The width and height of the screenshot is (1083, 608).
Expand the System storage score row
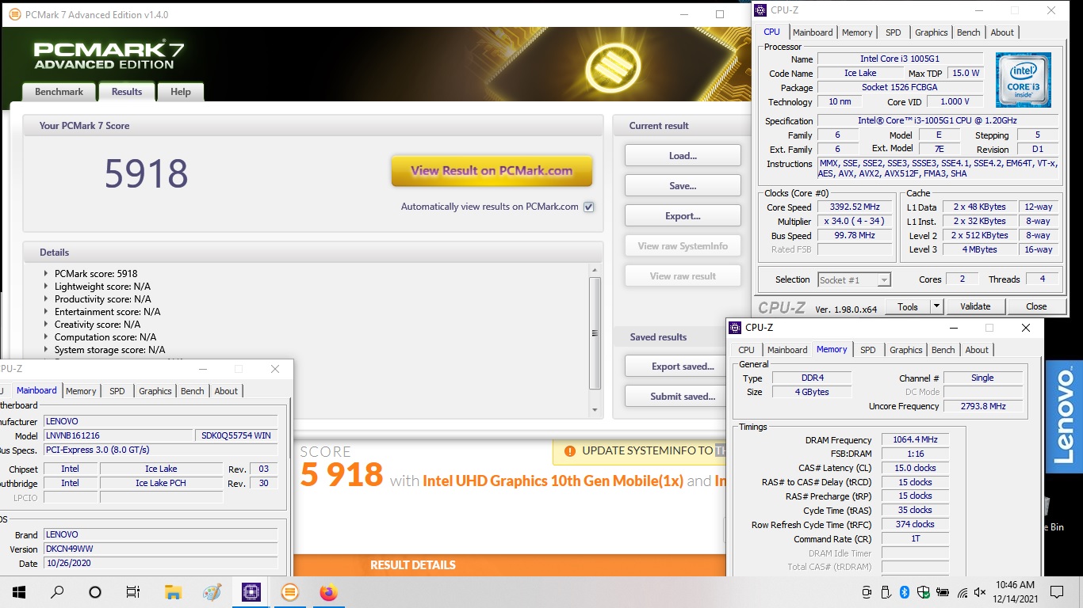[x=46, y=350]
